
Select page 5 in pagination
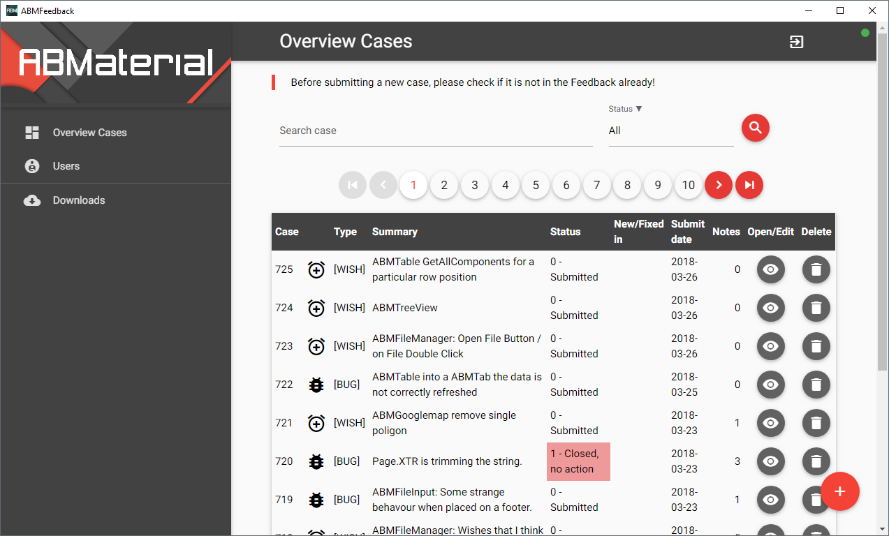click(x=536, y=185)
